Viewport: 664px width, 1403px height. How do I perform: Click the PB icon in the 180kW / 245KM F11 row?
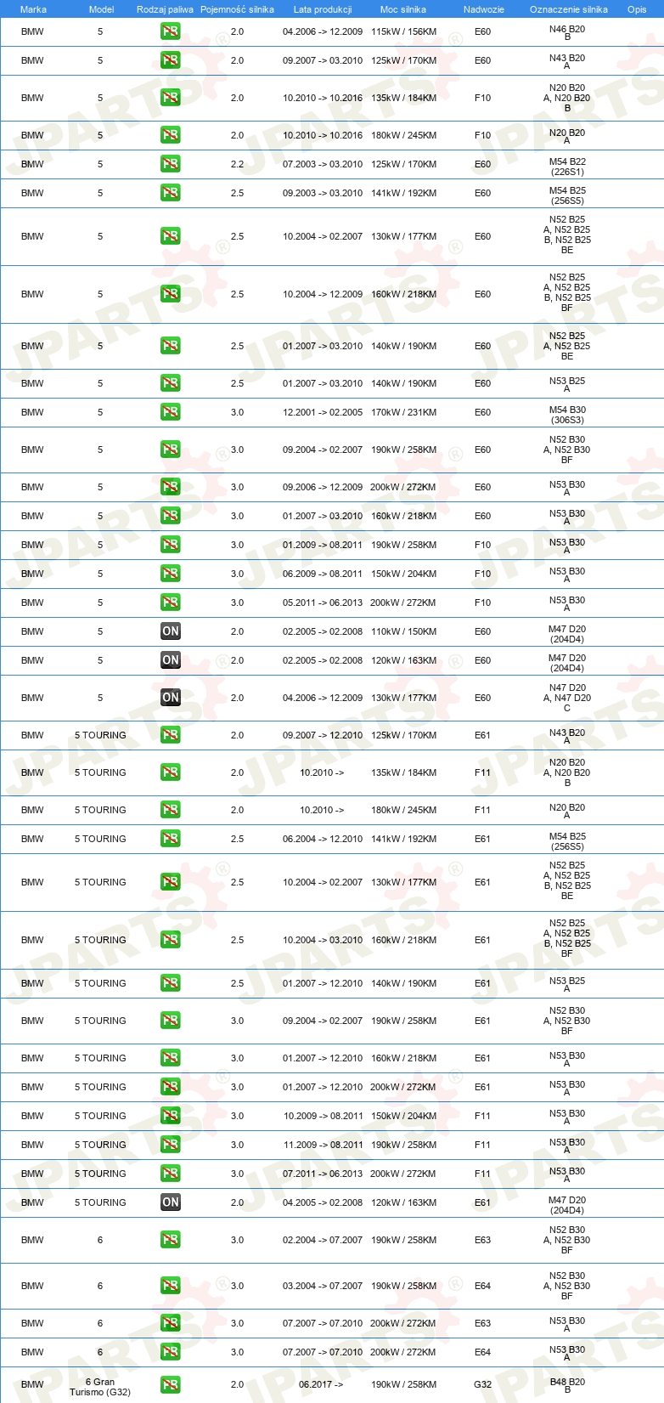click(171, 810)
